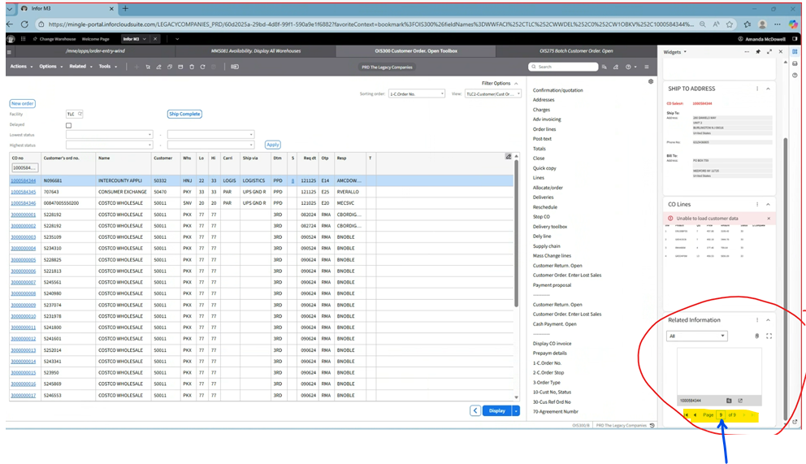Open SHIP TO ADDRESS widget options menu
806x464 pixels.
(757, 89)
